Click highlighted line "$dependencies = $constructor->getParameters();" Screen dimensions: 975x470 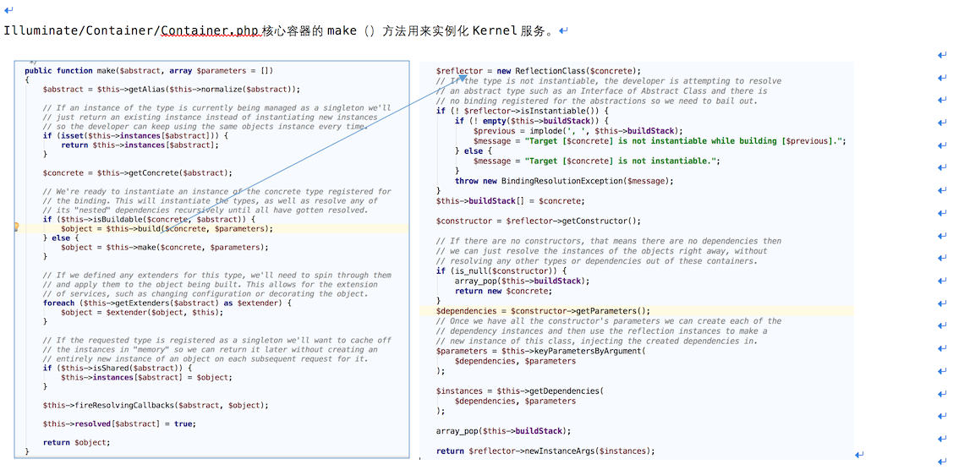(543, 311)
